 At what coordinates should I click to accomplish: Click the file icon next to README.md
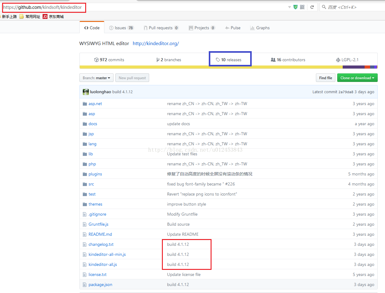(x=85, y=235)
